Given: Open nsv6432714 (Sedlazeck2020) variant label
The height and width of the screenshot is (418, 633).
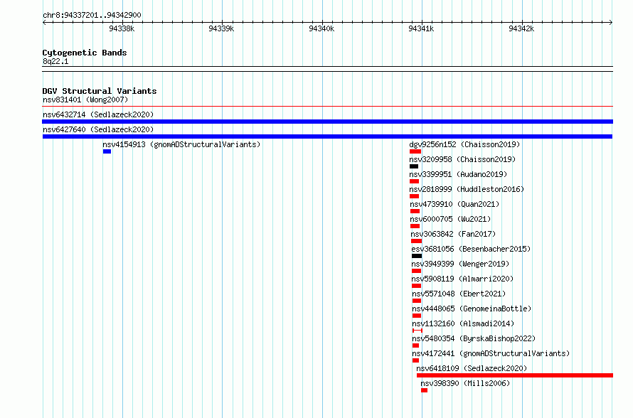Looking at the screenshot, I should (x=98, y=114).
